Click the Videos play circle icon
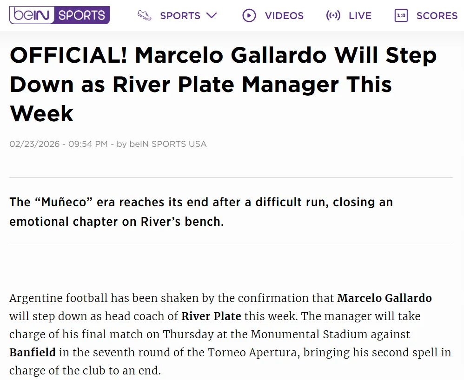The width and height of the screenshot is (464, 380). click(249, 16)
